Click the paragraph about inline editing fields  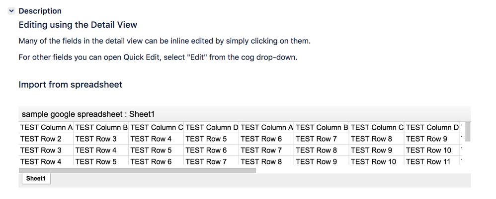pos(165,41)
